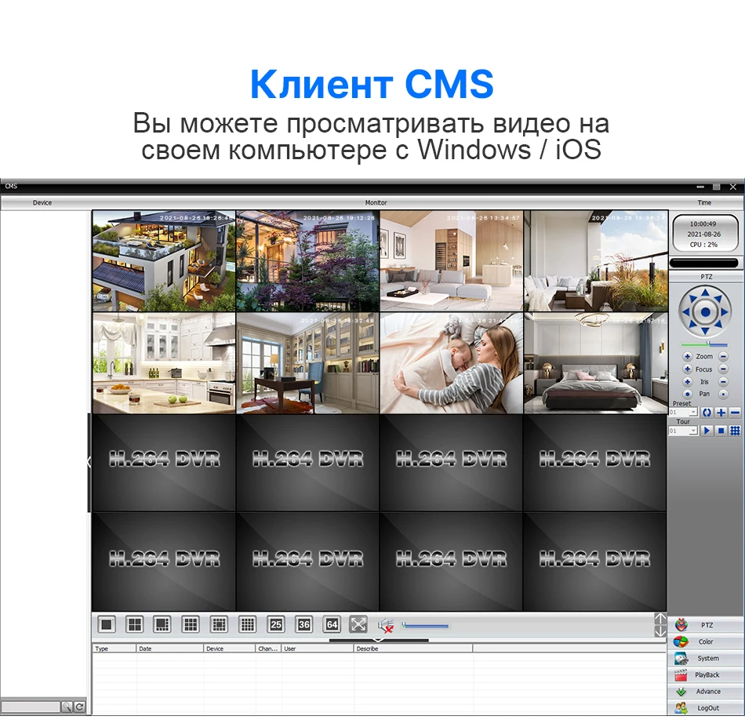Click the Date column header
Screen dimensions: 745x727
coord(170,648)
